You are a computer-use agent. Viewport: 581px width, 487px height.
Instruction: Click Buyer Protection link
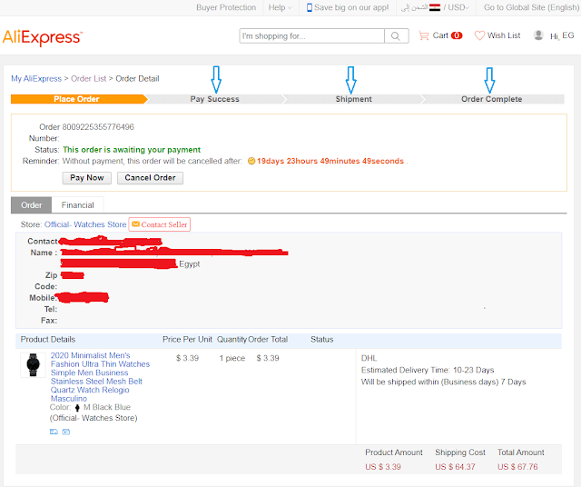(x=226, y=7)
